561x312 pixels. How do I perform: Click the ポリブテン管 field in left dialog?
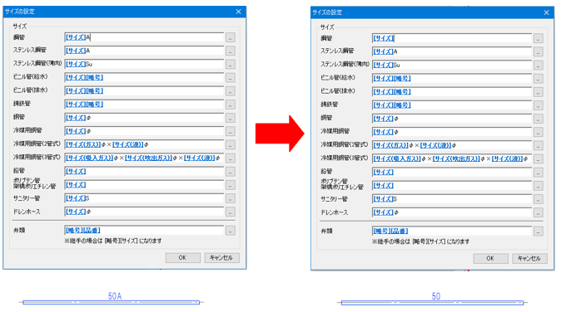[144, 185]
